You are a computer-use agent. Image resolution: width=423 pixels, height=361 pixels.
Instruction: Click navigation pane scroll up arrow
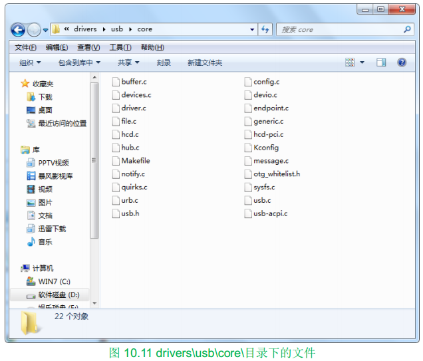94,78
